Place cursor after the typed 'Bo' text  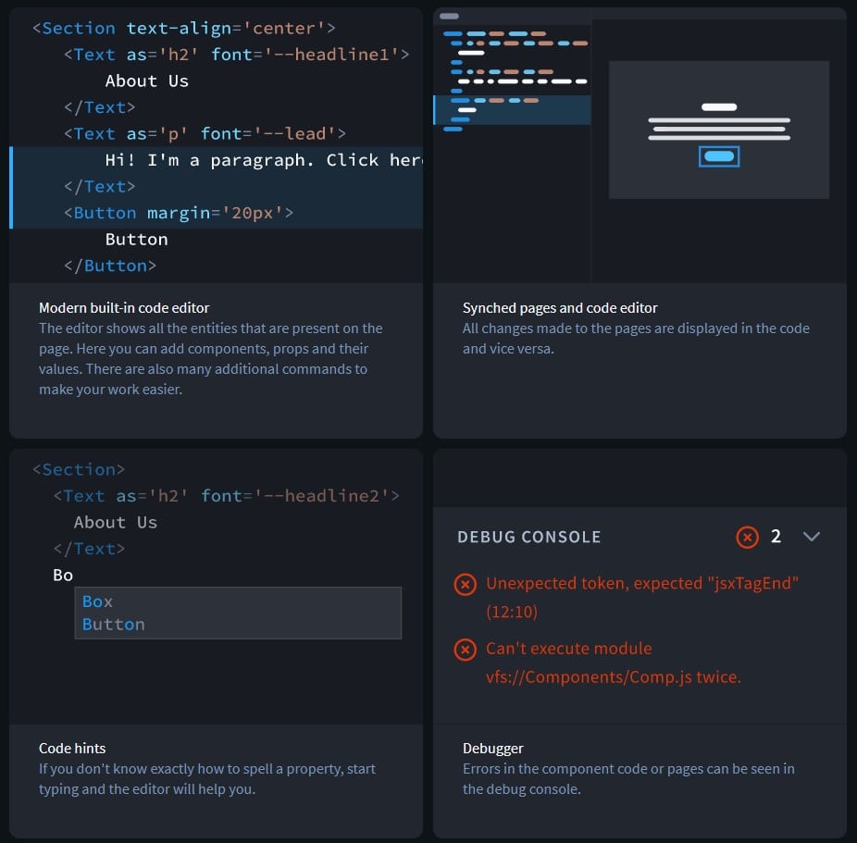[x=73, y=576]
